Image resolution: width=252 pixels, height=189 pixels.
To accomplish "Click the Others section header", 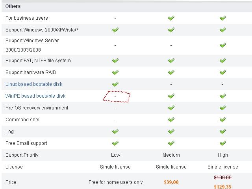I will [x=13, y=6].
